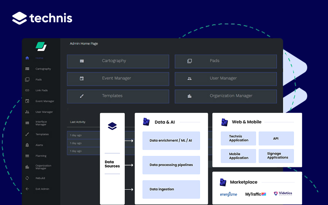Viewport: 328px width, 205px height.
Task: Click the Data ingestion box
Action: pyautogui.click(x=171, y=189)
